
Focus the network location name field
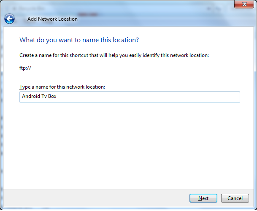click(x=130, y=97)
